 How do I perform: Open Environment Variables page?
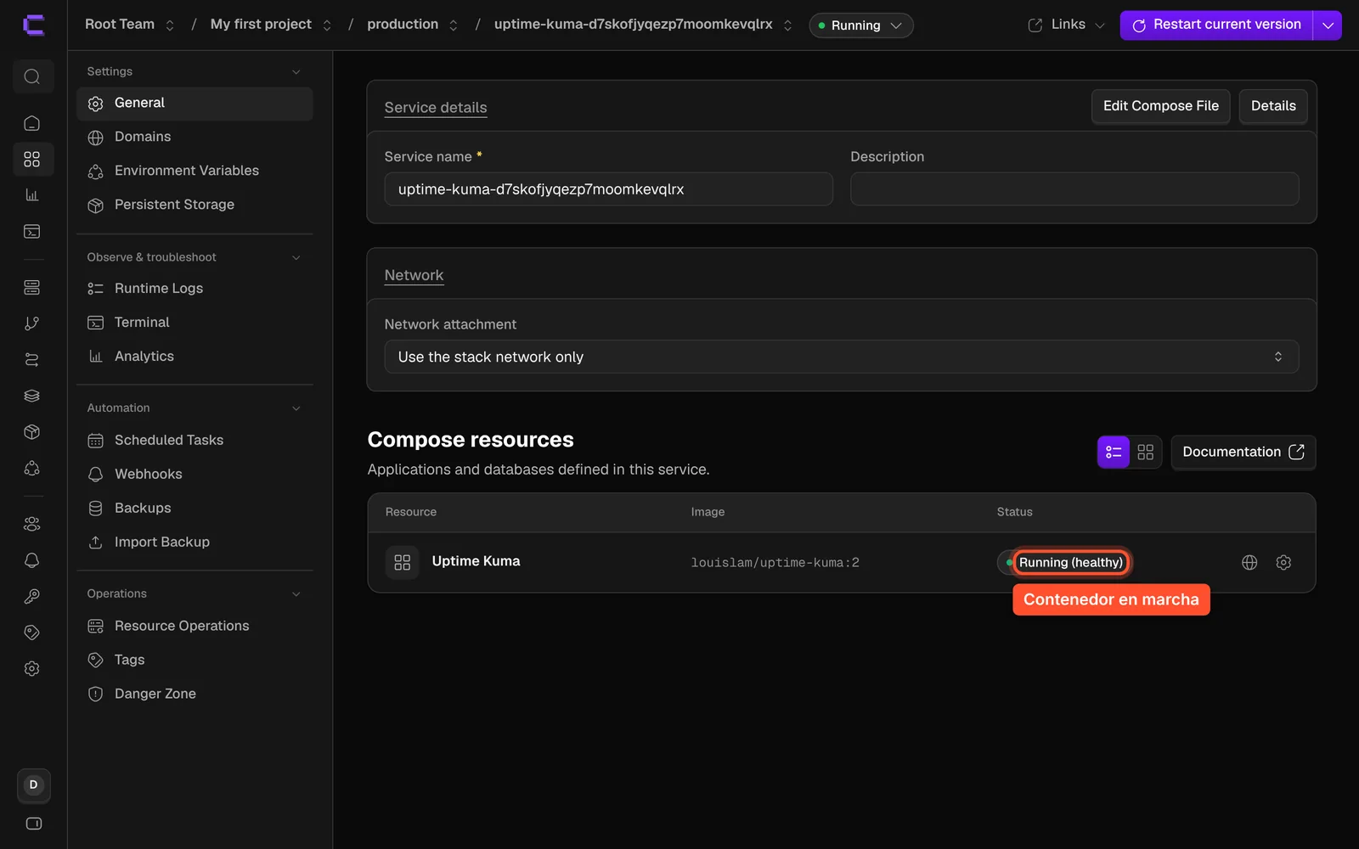(195, 171)
